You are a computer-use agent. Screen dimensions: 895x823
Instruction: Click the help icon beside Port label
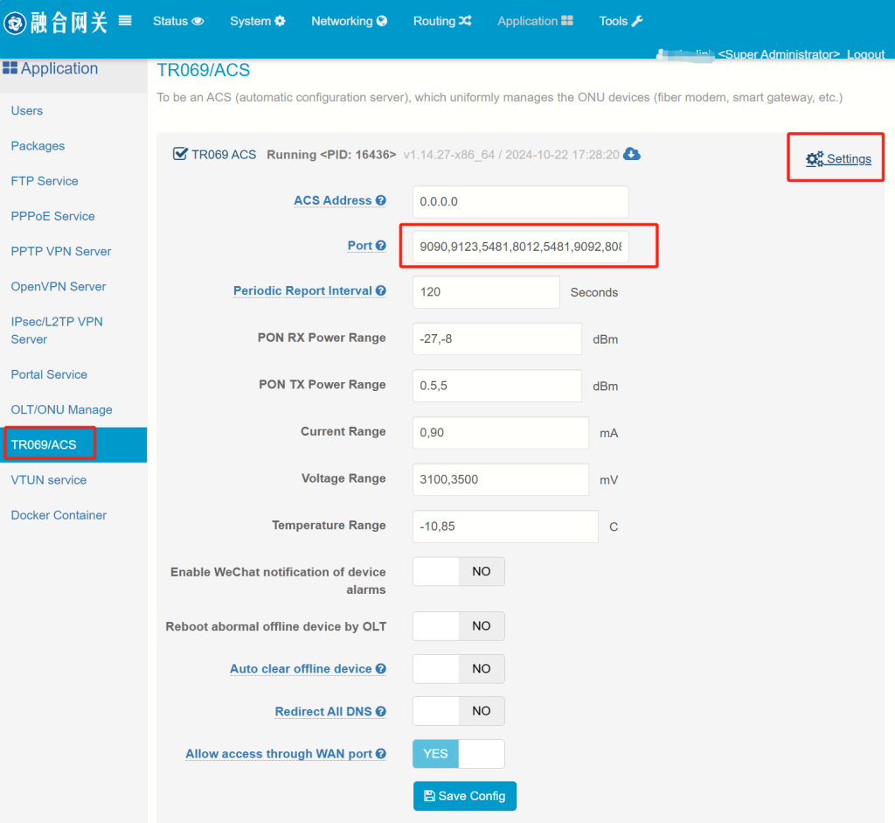tap(381, 246)
